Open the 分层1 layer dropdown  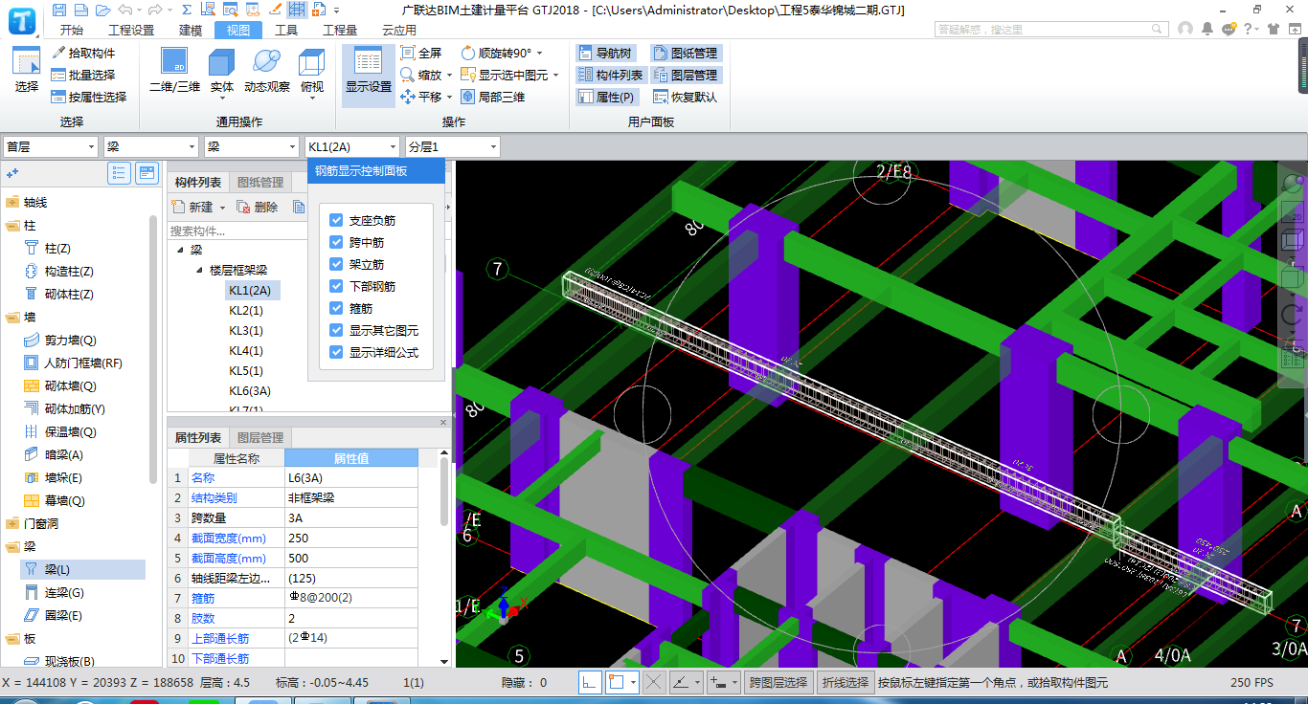click(452, 146)
